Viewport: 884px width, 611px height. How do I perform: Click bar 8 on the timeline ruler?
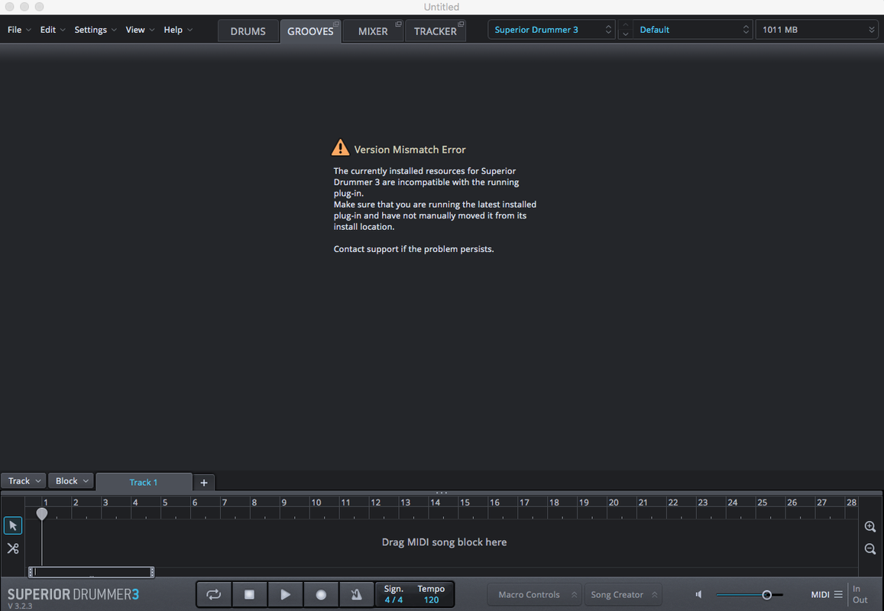coord(254,503)
